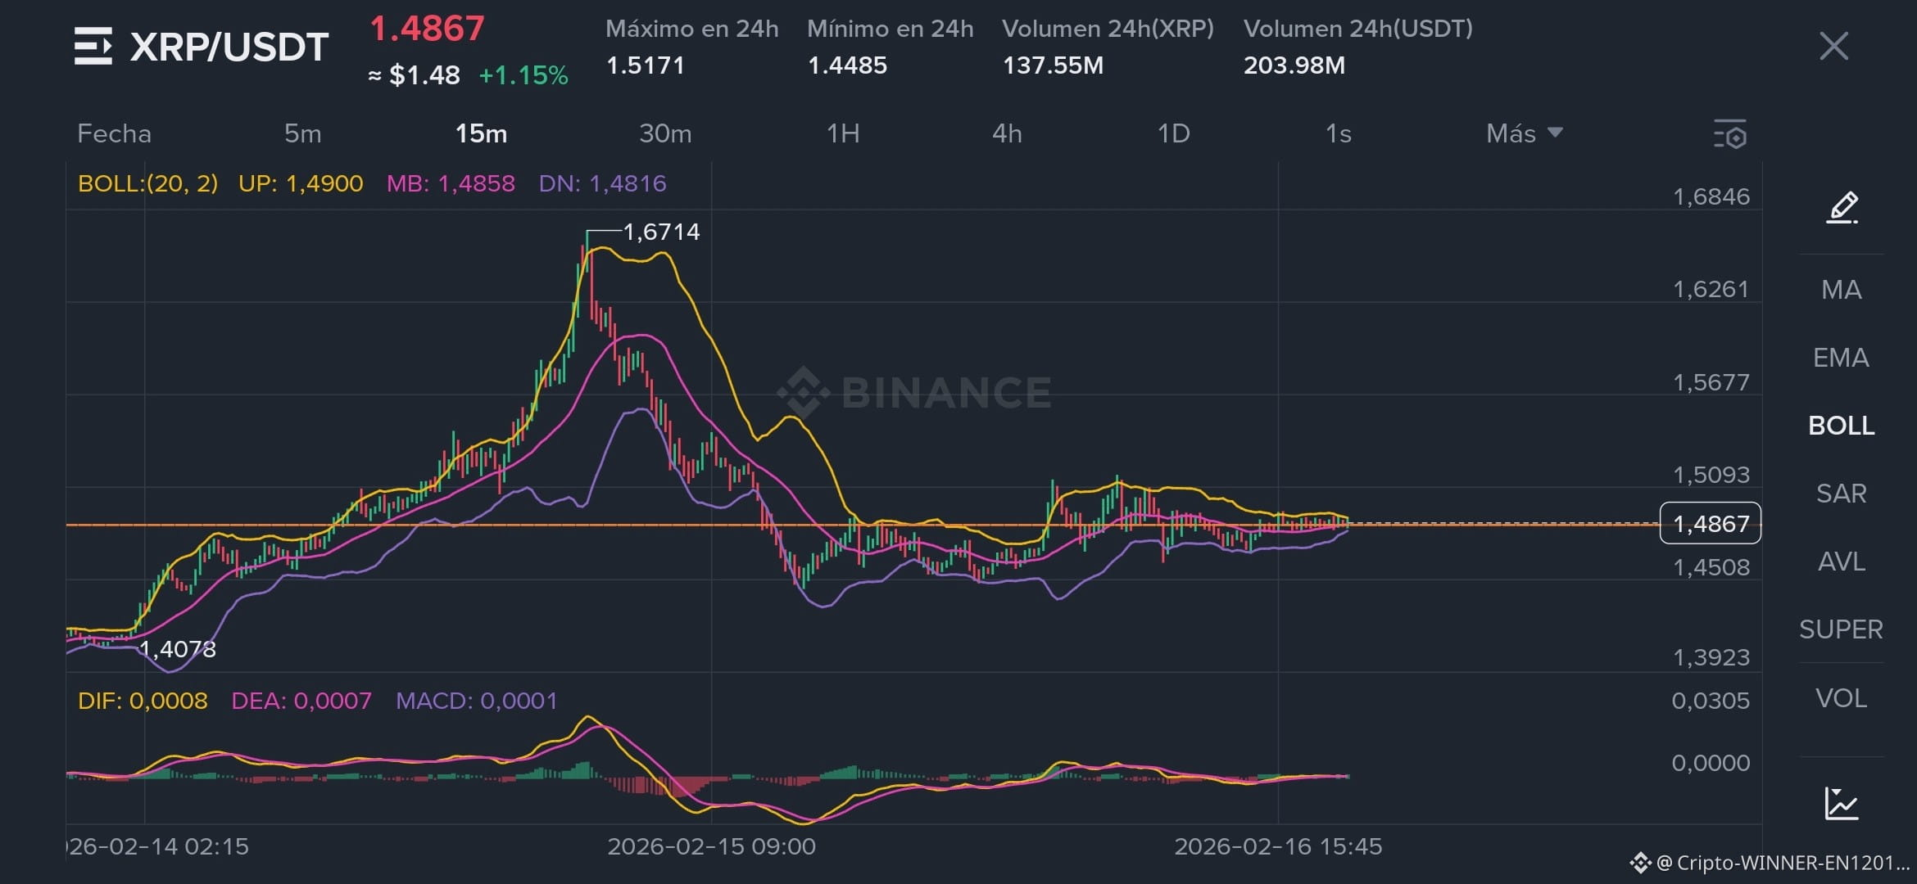Click the +1.15% change percentage
Image resolution: width=1917 pixels, height=884 pixels.
click(x=523, y=75)
